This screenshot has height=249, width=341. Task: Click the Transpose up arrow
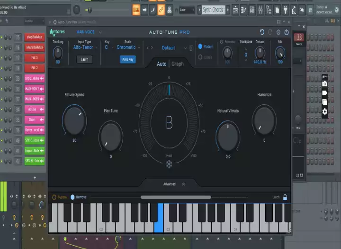pos(246,49)
